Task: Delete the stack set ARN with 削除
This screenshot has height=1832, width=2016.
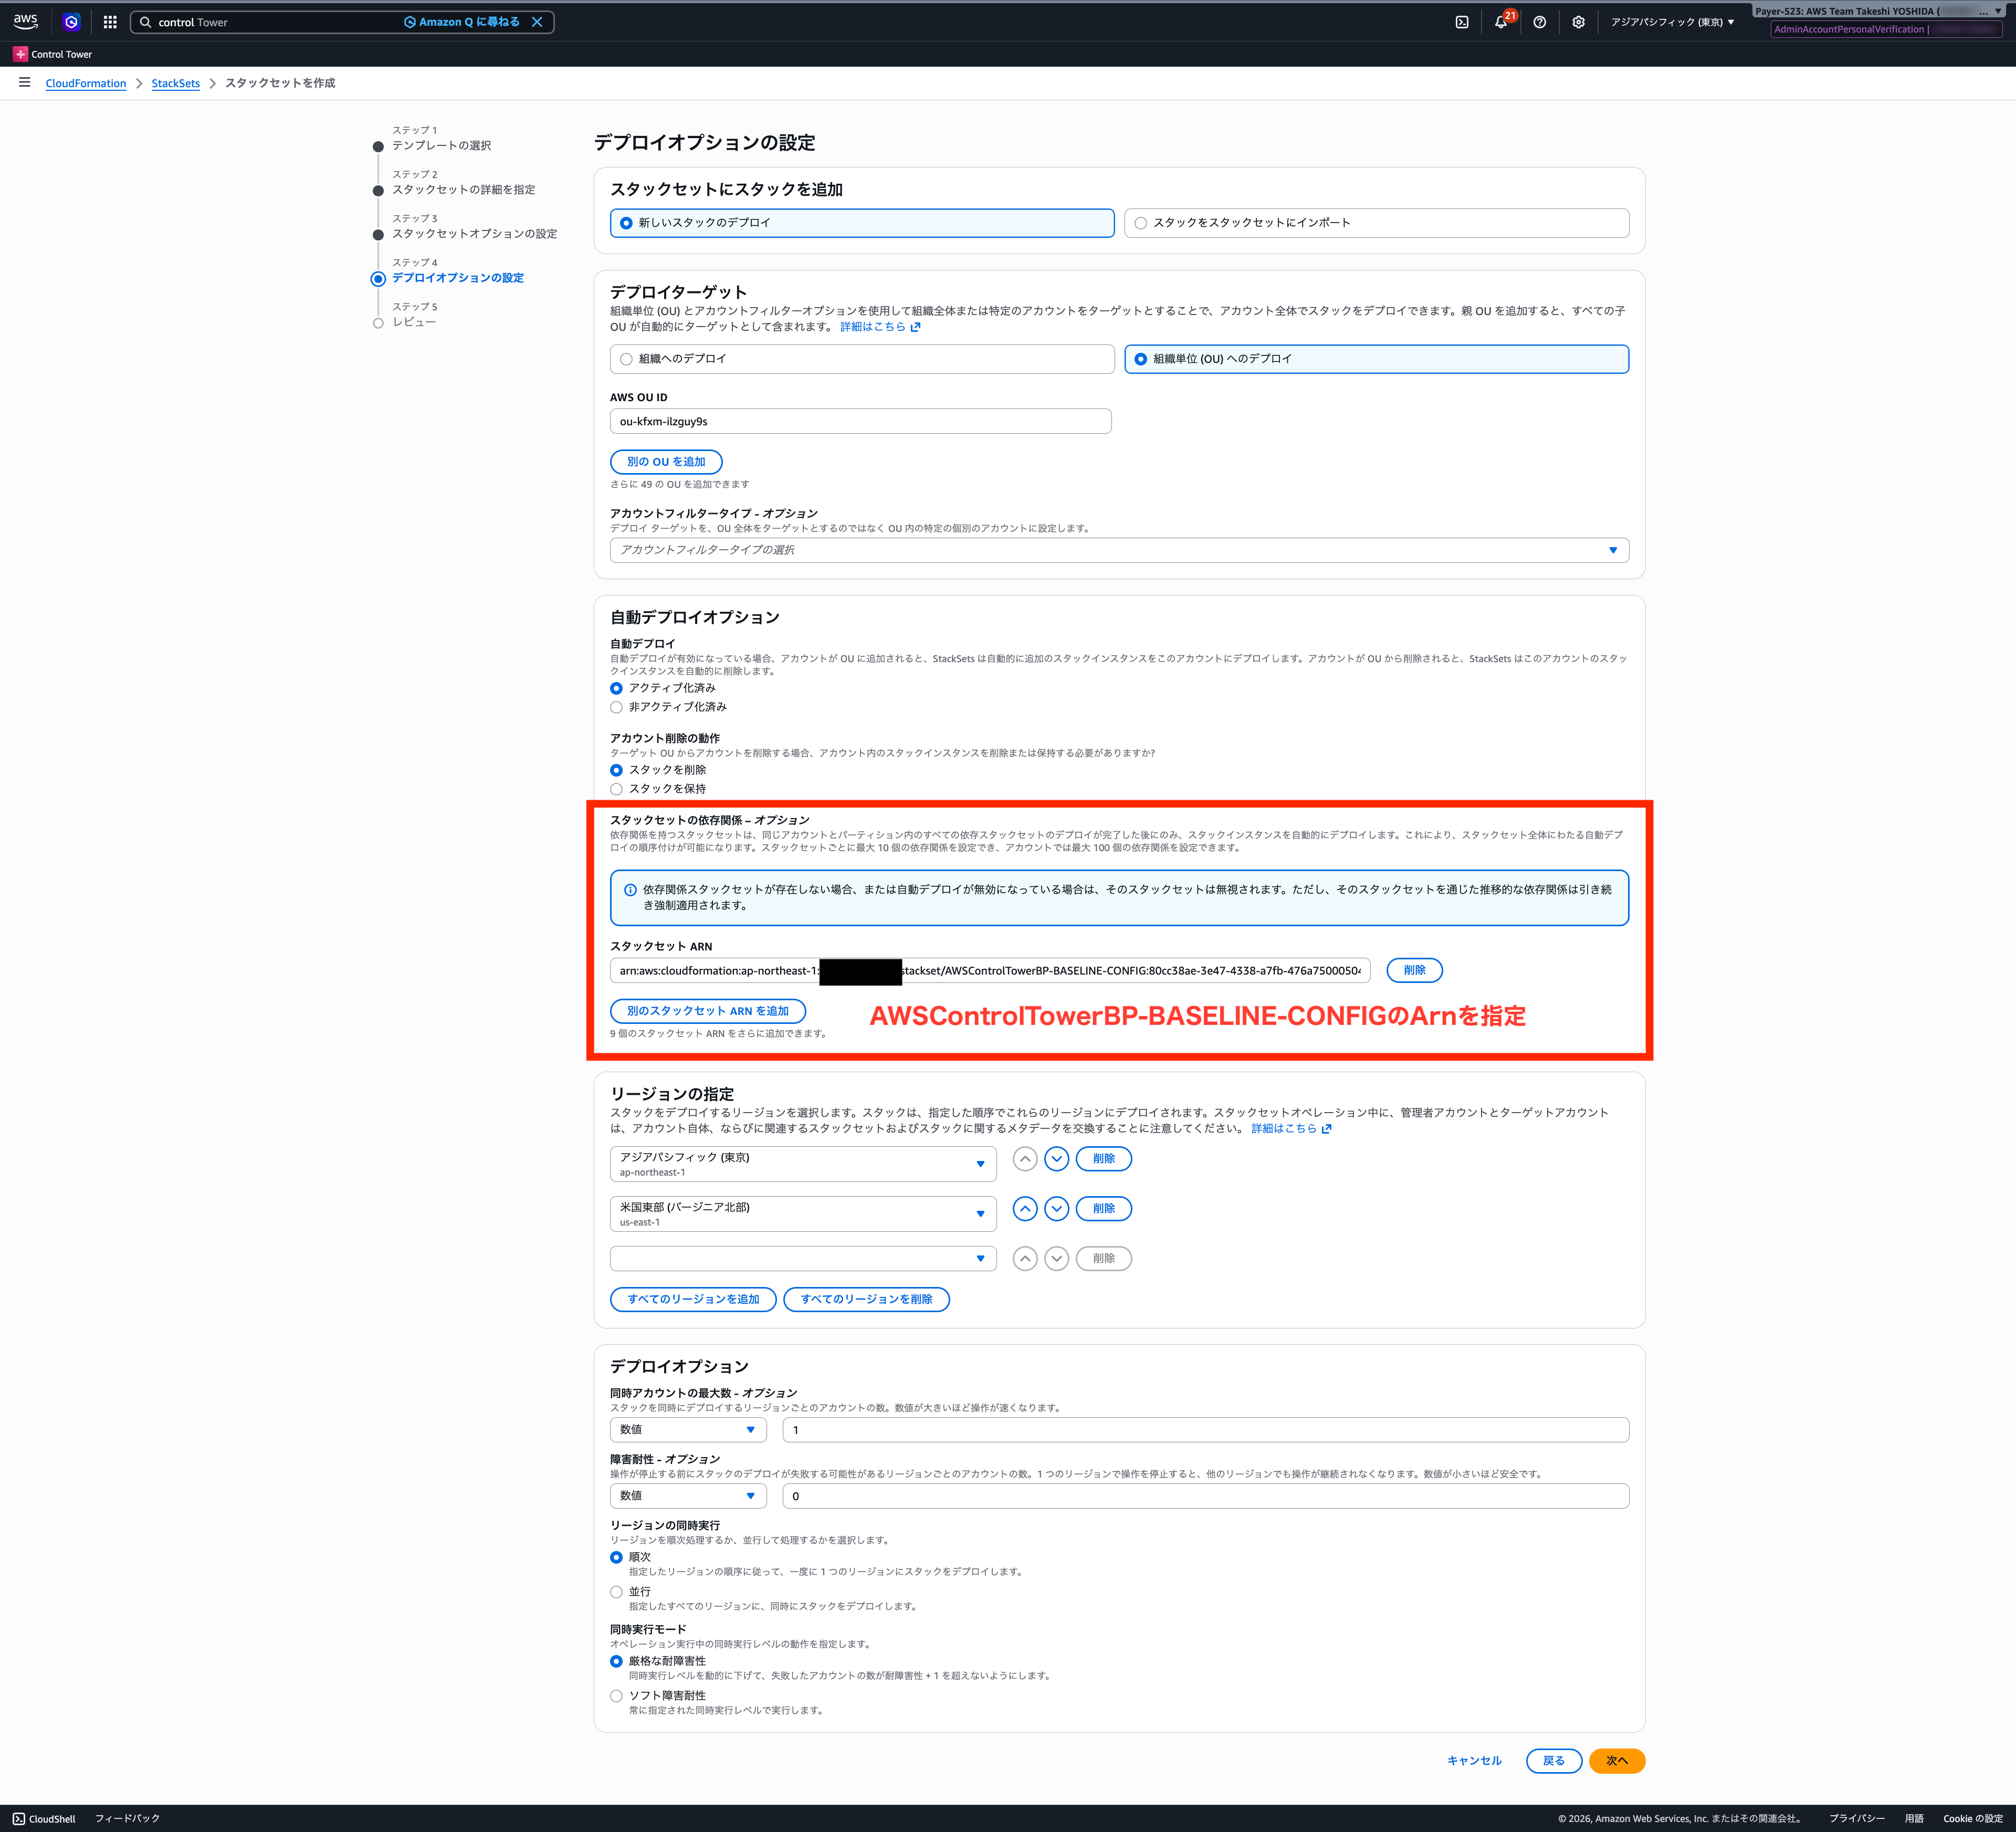Action: point(1414,970)
